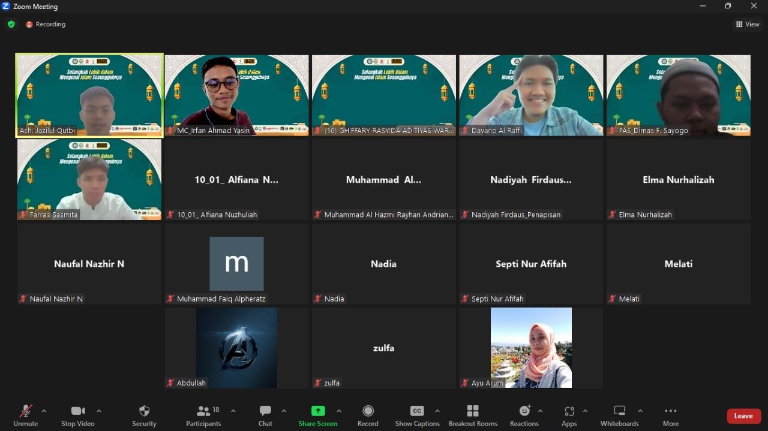The image size is (768, 431).
Task: Open the More options menu
Action: 671,415
